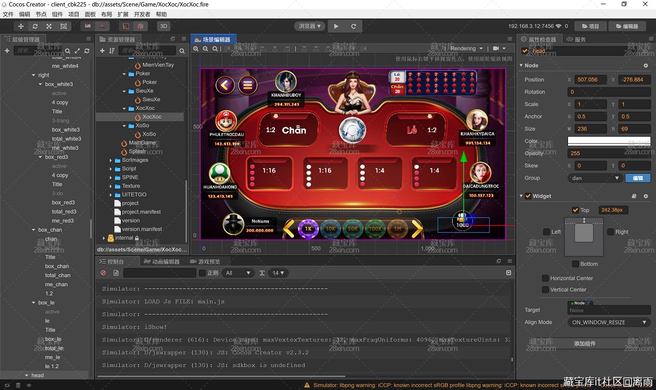Select the move transform tool in toolbar
This screenshot has height=390, width=656.
21,26
